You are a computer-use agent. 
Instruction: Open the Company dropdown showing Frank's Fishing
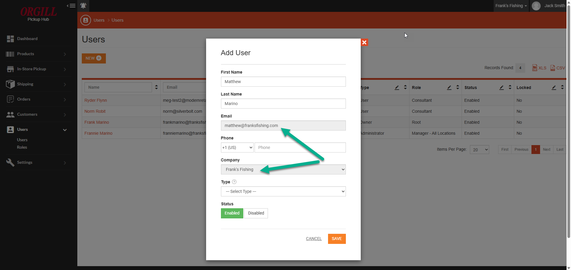click(x=283, y=169)
